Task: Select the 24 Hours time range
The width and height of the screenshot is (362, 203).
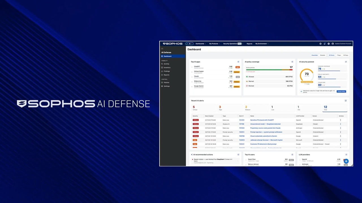Action: pos(331,55)
